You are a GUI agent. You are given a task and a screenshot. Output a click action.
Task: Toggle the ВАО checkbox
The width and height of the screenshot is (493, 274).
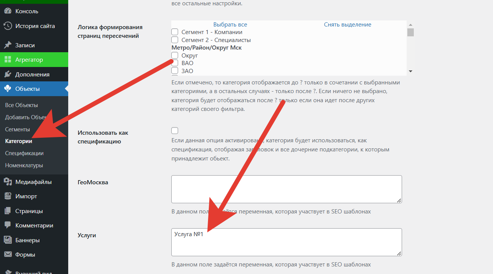click(175, 63)
